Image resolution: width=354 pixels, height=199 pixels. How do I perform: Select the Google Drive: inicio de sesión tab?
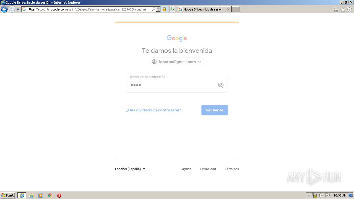[x=203, y=9]
